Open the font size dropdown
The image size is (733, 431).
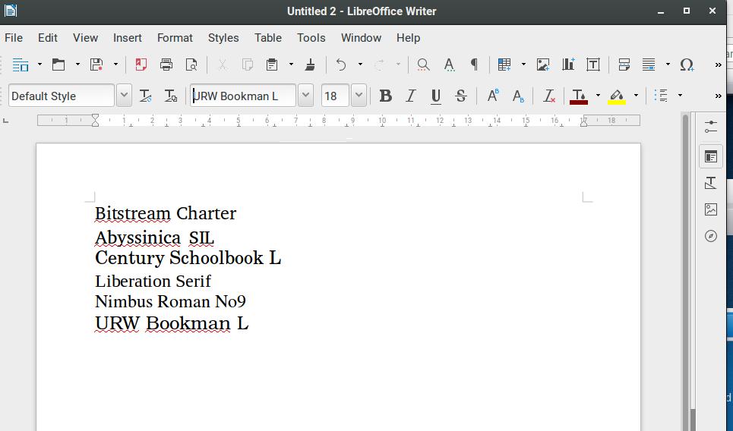point(359,96)
